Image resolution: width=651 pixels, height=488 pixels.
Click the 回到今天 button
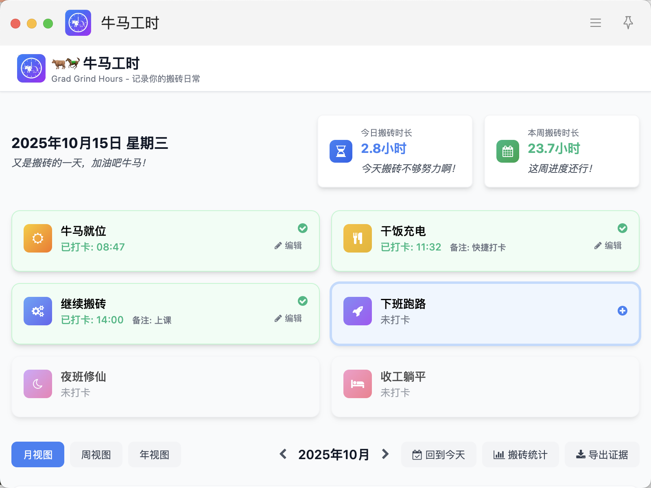point(439,455)
